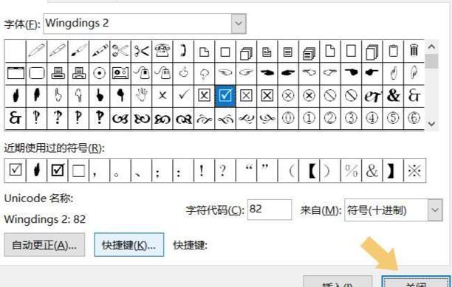
Task: Click the 字符代码 input field
Action: [270, 210]
